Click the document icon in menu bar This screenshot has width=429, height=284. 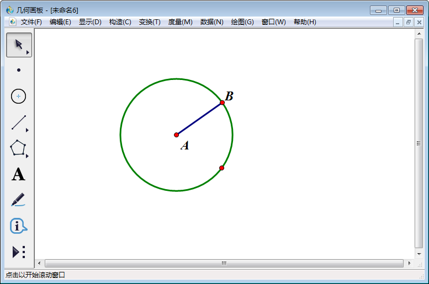pos(13,22)
